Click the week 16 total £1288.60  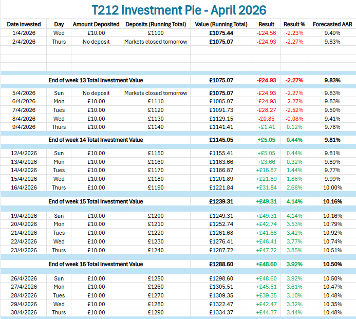[x=221, y=264]
